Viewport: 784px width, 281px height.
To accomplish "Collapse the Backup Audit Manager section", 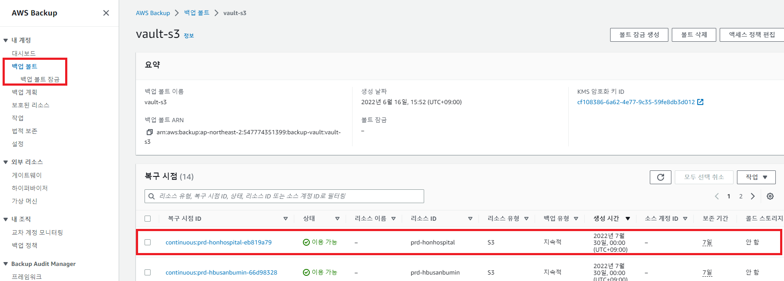I will (x=6, y=264).
